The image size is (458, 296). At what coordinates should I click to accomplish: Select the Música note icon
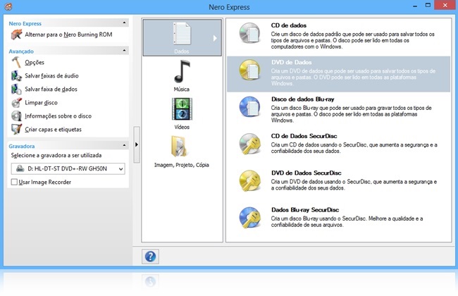pos(182,72)
